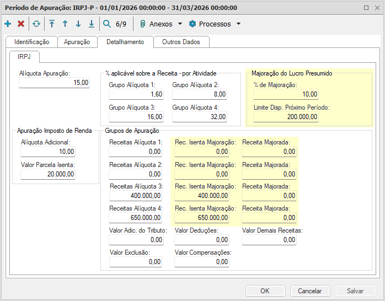Image resolution: width=385 pixels, height=301 pixels.
Task: Go to next record down arrow
Action: point(78,24)
